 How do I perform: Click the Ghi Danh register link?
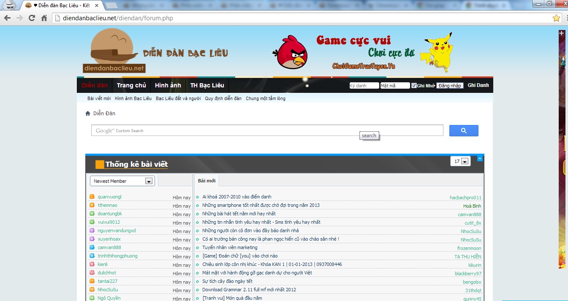click(478, 85)
